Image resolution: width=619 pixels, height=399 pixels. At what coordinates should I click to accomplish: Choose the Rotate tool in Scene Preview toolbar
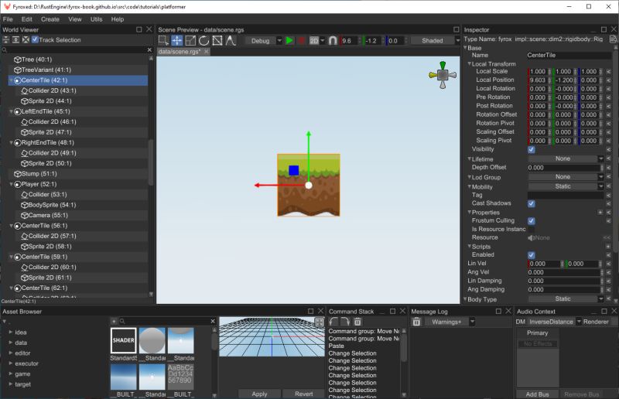click(x=203, y=40)
